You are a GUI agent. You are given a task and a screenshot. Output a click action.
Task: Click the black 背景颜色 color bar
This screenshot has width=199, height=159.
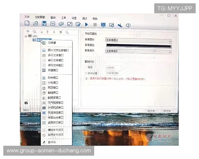138,46
